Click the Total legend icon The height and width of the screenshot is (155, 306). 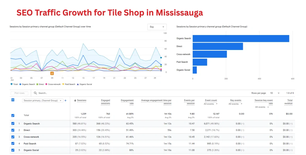click(12, 84)
